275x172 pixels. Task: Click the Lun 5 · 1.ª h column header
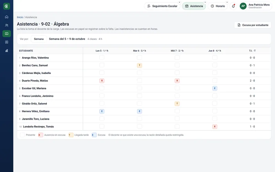coord(102,51)
